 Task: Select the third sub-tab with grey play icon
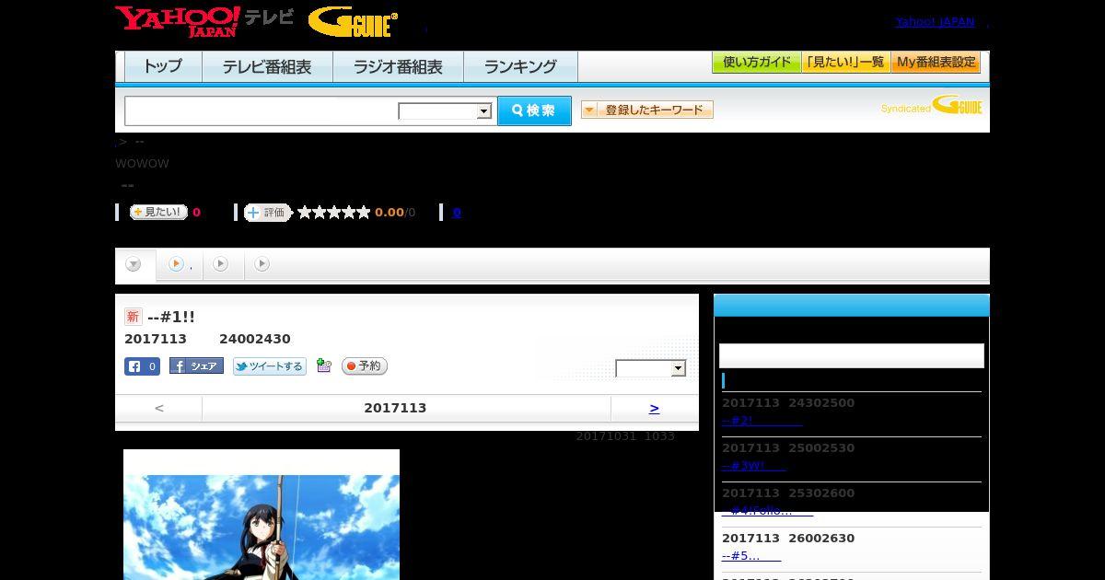pos(221,264)
